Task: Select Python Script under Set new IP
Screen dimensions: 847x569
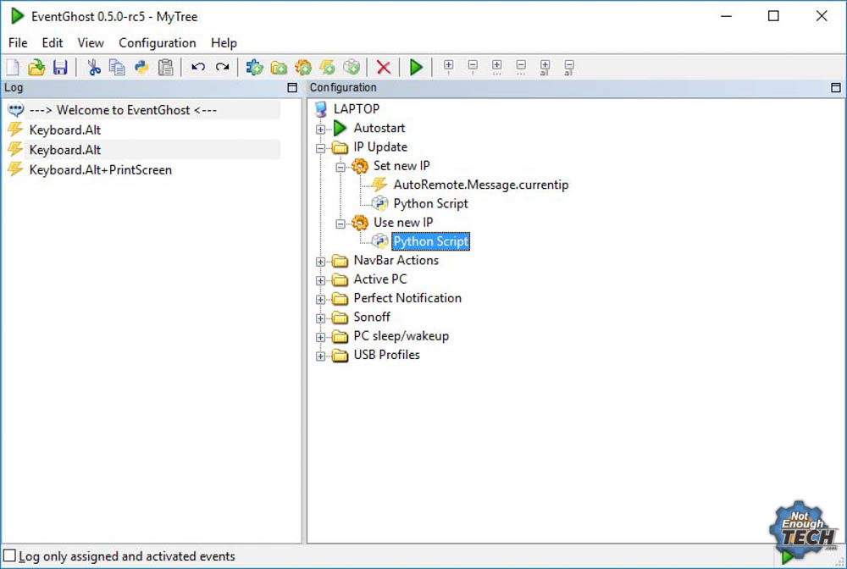Action: (x=430, y=203)
